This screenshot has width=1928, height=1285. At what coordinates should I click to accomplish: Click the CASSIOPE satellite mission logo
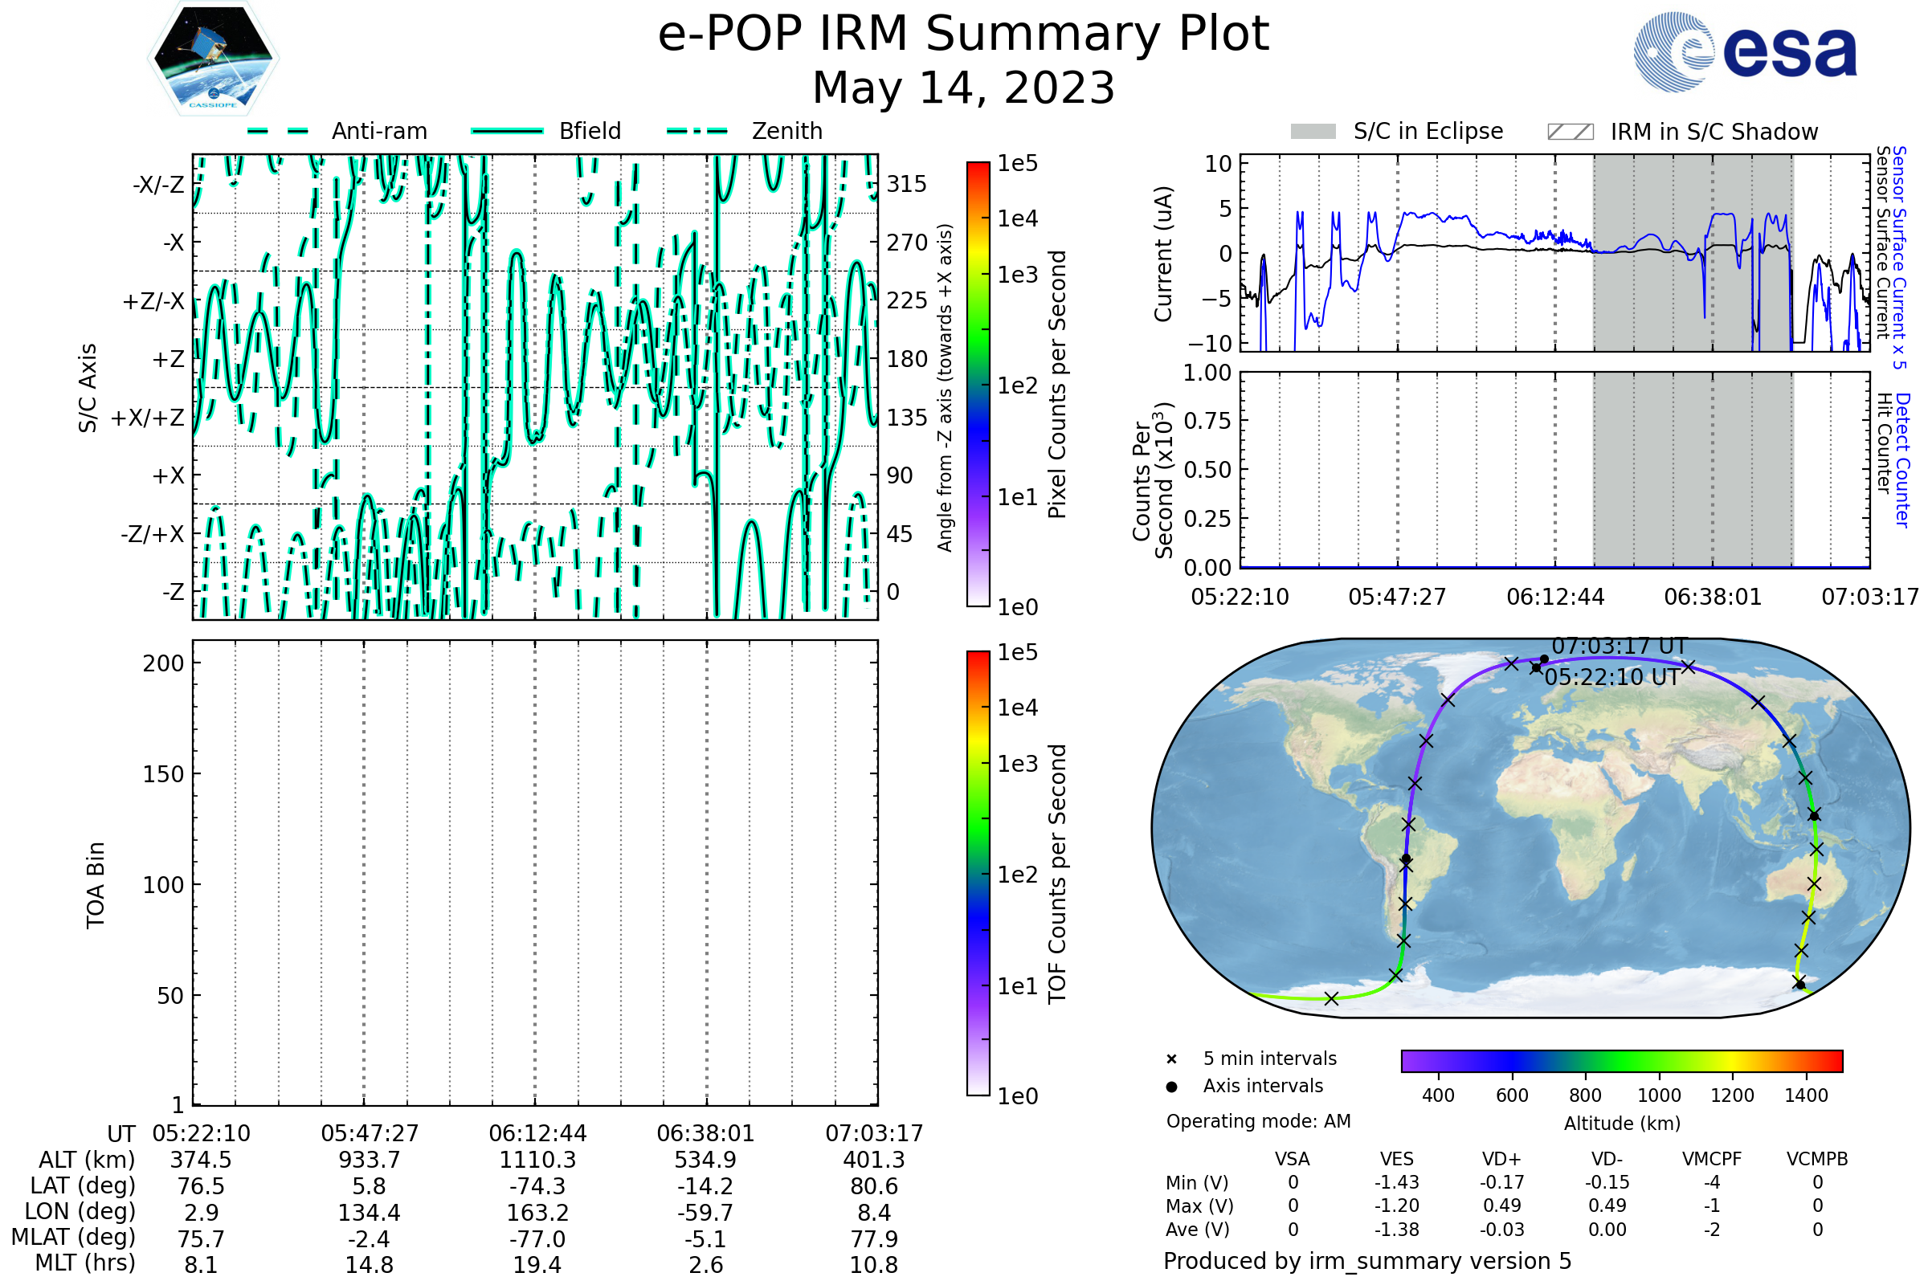[213, 57]
